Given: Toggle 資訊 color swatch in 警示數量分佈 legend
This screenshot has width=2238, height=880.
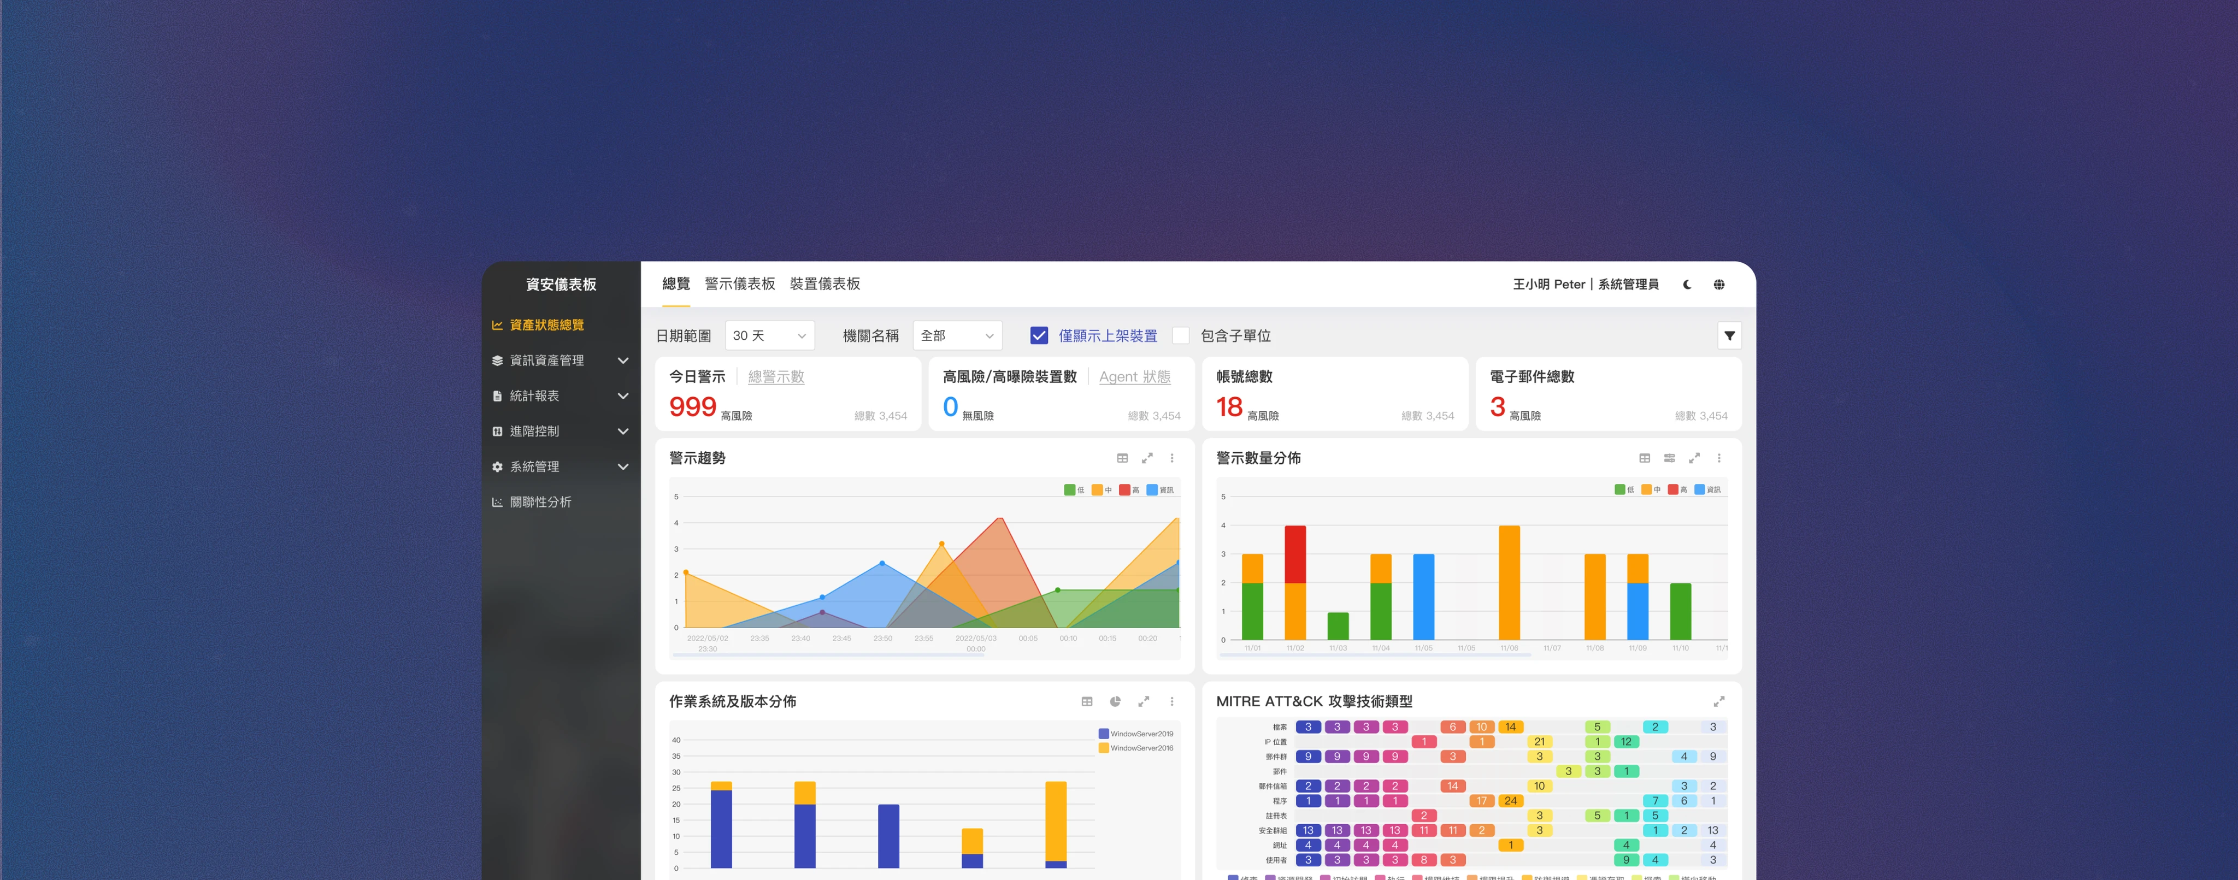Looking at the screenshot, I should pos(1699,490).
